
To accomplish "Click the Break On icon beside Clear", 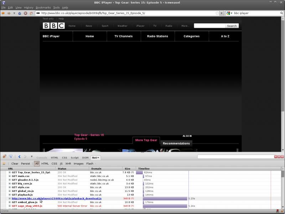I will coord(4,164).
